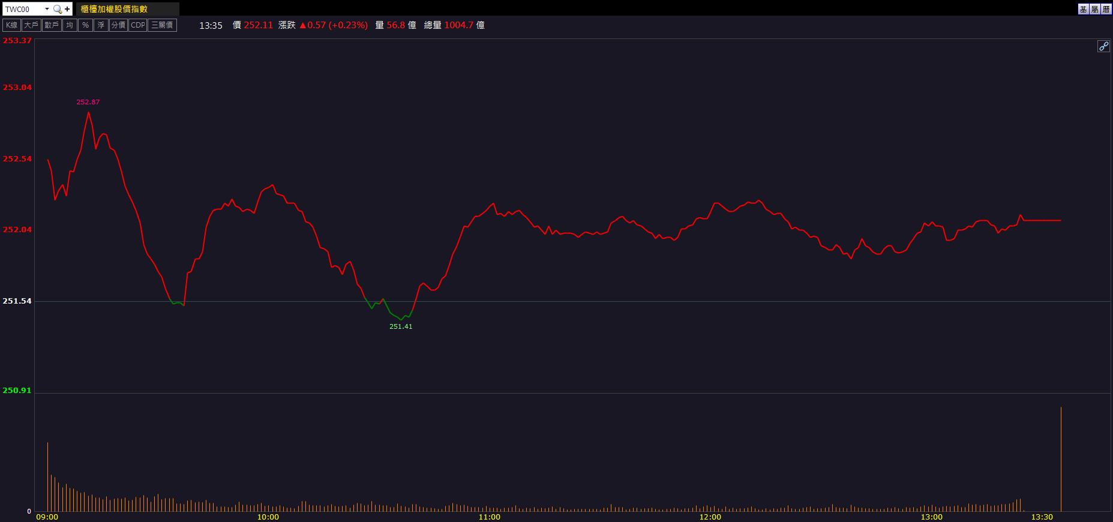Viewport: 1113px width, 522px height.
Task: Click into the TWC00 symbol input field
Action: tap(23, 9)
